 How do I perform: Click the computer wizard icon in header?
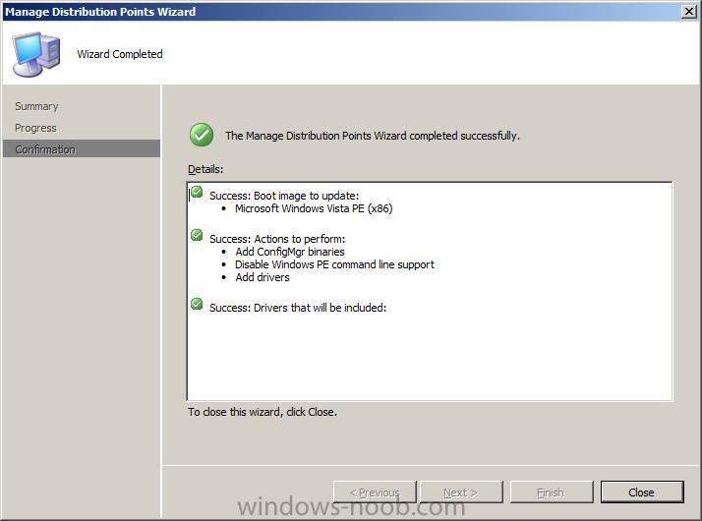[x=36, y=54]
